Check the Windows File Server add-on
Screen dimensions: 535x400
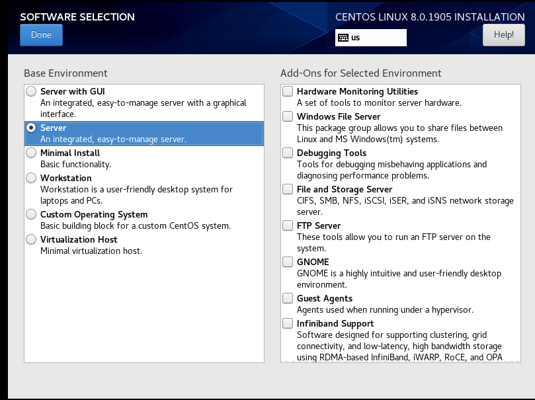point(288,116)
